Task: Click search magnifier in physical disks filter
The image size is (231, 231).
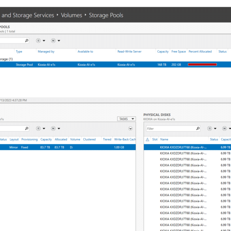Action: (198, 128)
